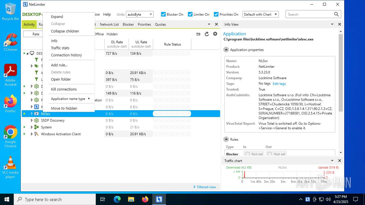
Task: Open Task View from taskbar
Action: pos(103,199)
